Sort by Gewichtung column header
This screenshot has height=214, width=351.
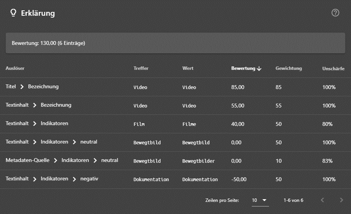(288, 68)
